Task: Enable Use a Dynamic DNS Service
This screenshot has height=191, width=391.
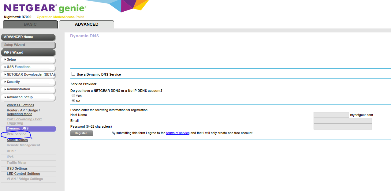Action: (73, 73)
